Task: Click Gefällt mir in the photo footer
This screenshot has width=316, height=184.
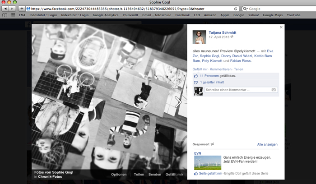Action: (x=174, y=175)
